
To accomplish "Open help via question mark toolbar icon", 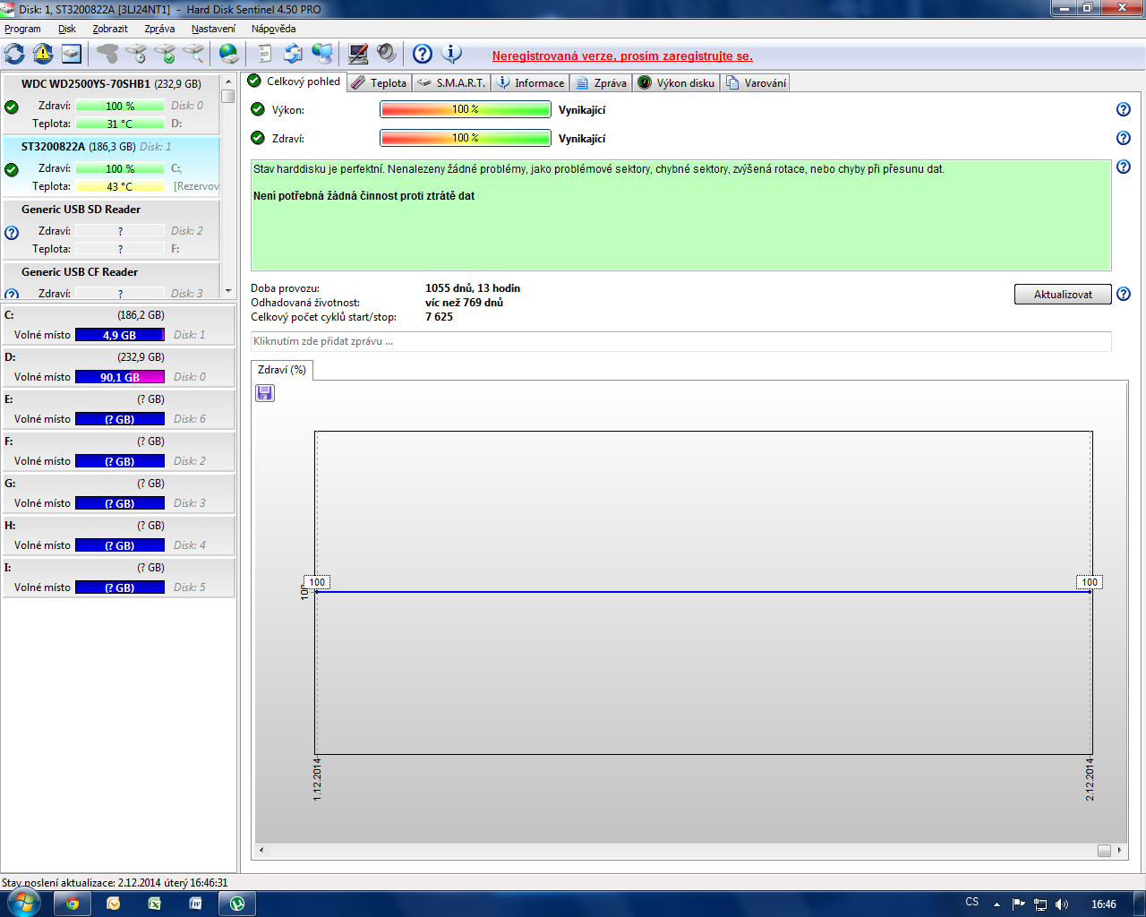I will point(423,54).
